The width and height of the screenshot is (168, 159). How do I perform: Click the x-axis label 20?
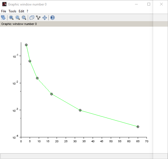pos(57,141)
